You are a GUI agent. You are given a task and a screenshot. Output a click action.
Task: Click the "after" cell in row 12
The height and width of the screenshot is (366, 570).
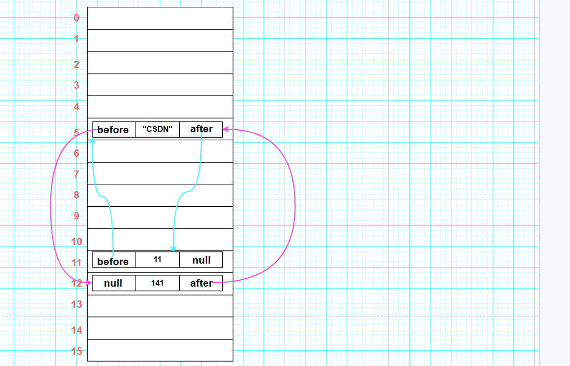click(x=201, y=283)
